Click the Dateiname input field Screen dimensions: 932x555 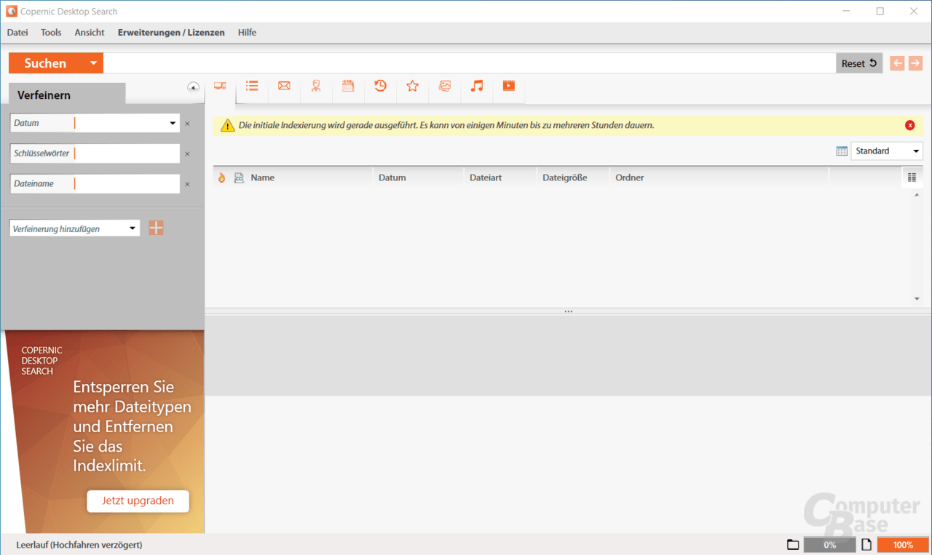click(126, 184)
